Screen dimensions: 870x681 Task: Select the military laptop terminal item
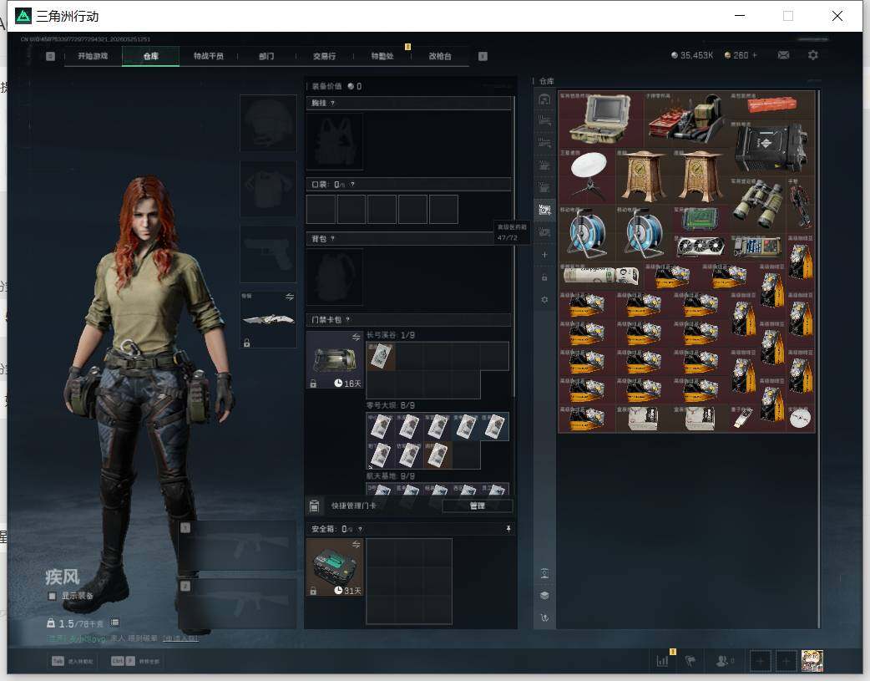click(601, 119)
